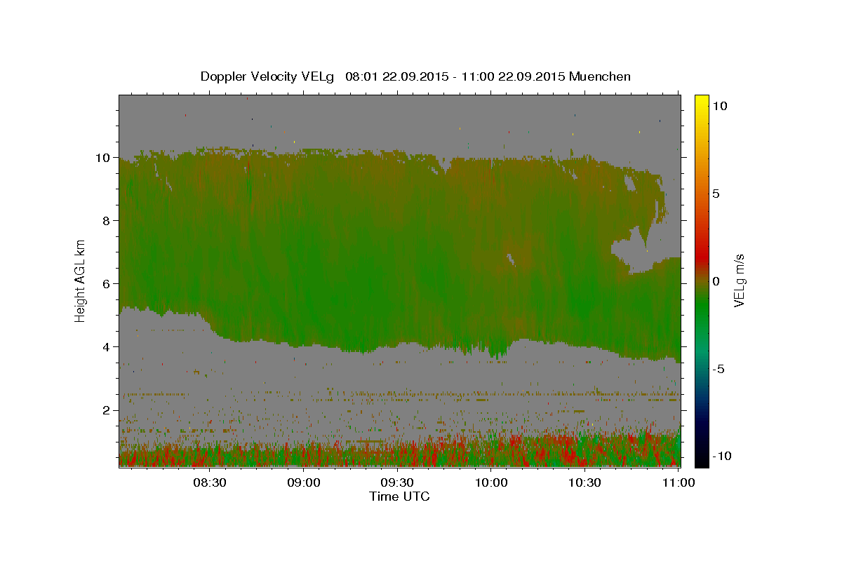Click the colorbar label '5'
Image resolution: width=842 pixels, height=561 pixels.
(x=716, y=194)
